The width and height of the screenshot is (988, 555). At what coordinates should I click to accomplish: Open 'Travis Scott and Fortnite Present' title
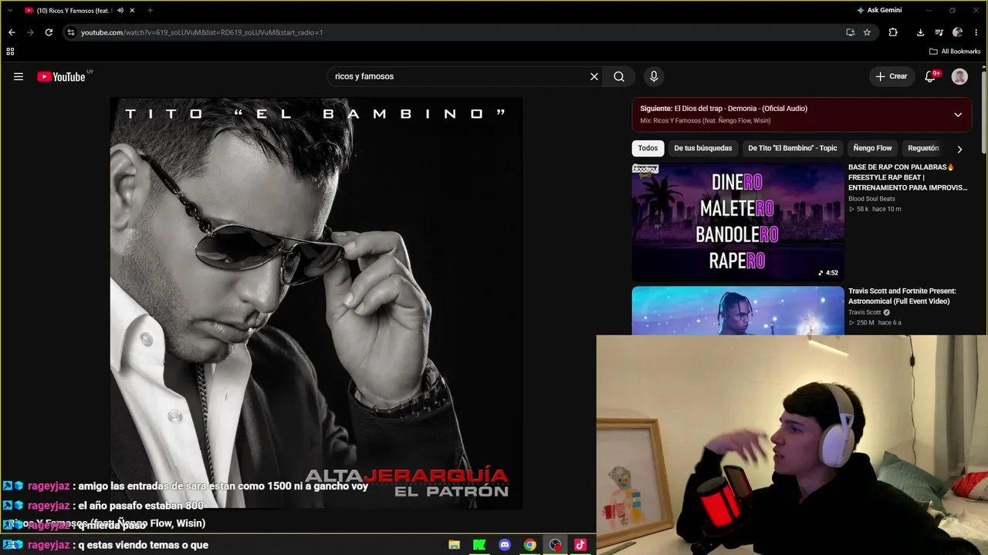[x=902, y=296]
